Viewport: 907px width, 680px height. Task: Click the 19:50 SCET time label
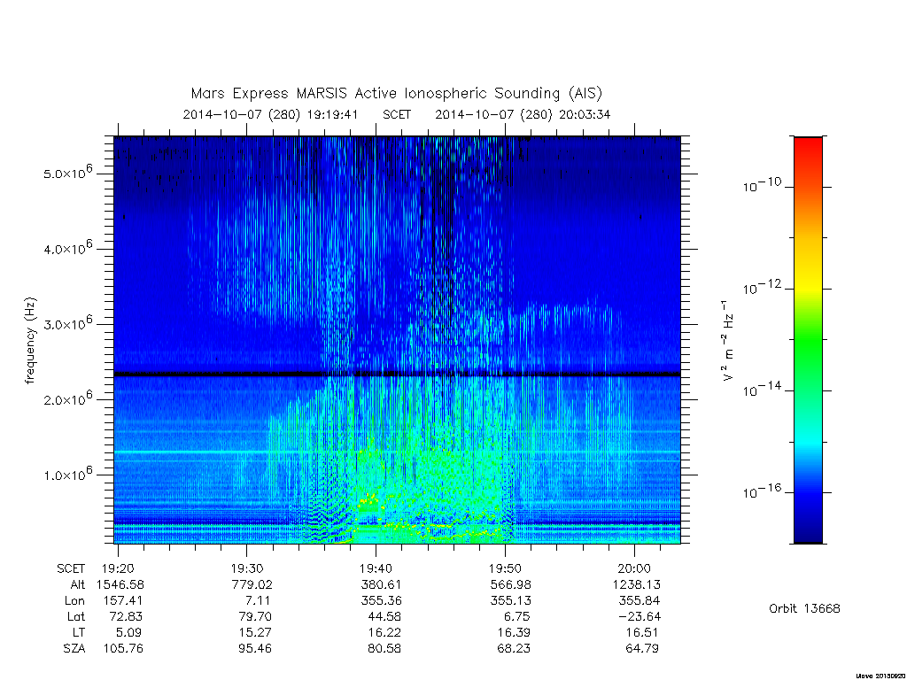pos(505,568)
